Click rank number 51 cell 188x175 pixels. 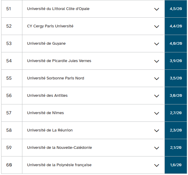(9, 9)
